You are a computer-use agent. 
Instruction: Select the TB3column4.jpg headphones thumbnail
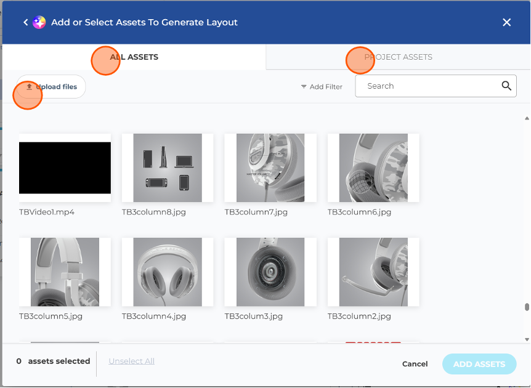coord(168,272)
